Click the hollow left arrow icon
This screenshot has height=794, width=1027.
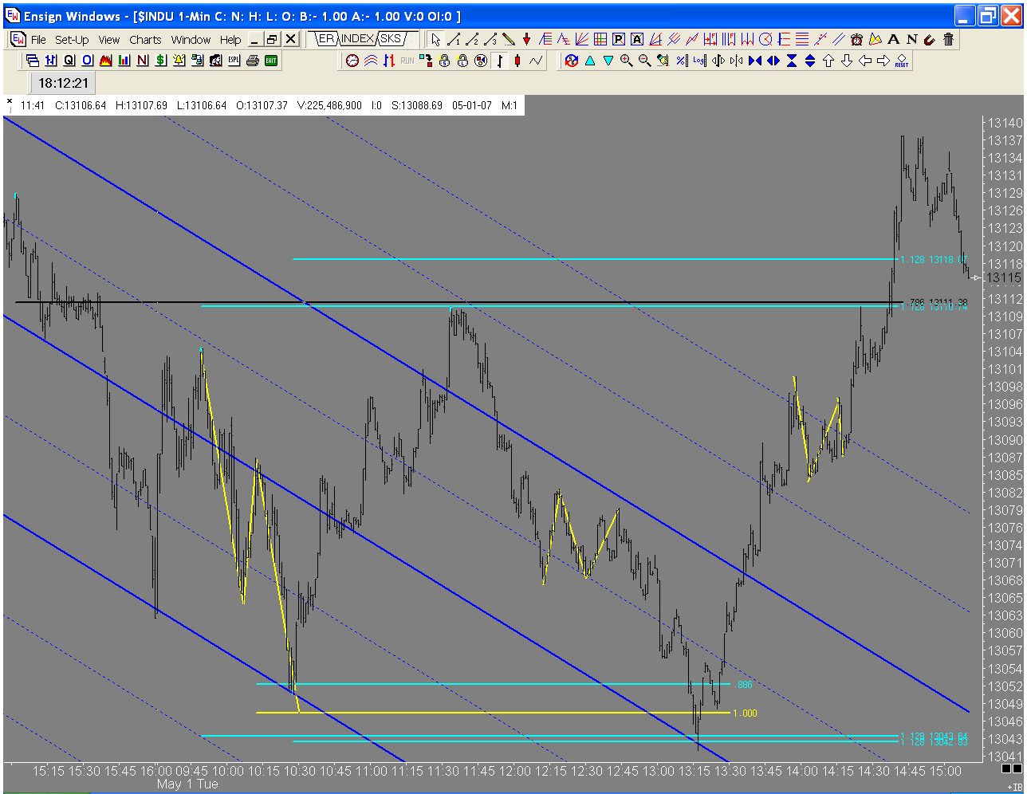[x=865, y=61]
